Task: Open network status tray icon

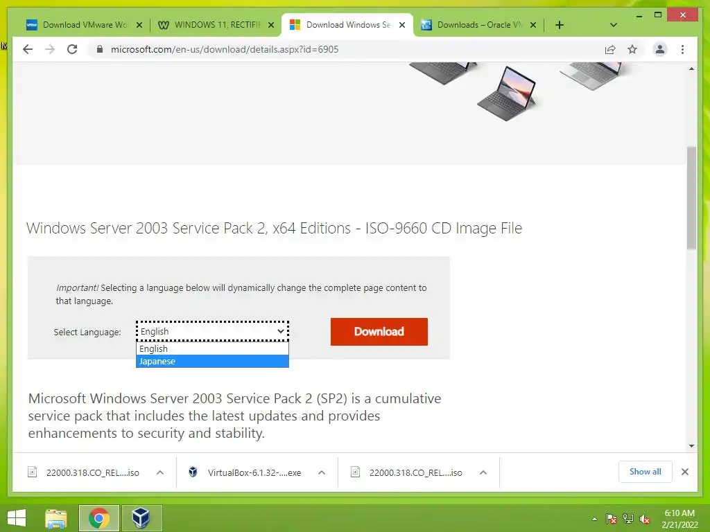Action: click(628, 520)
